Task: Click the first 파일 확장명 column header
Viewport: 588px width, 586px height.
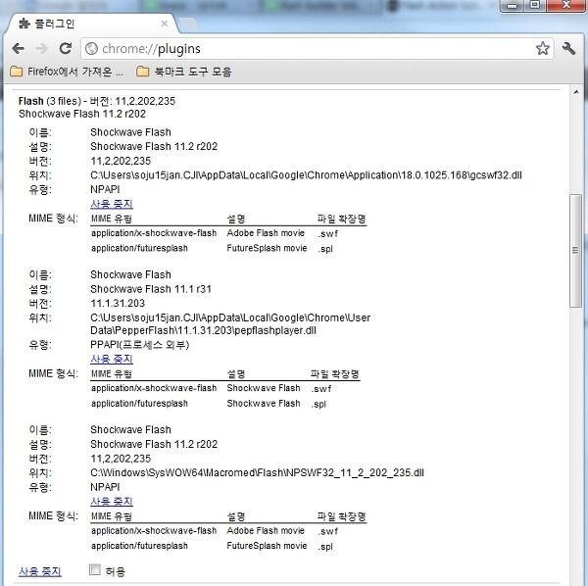Action: tap(341, 219)
